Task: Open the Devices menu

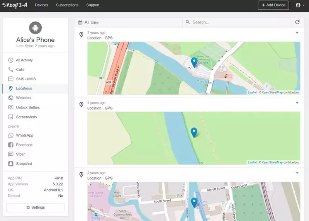Action: point(41,5)
